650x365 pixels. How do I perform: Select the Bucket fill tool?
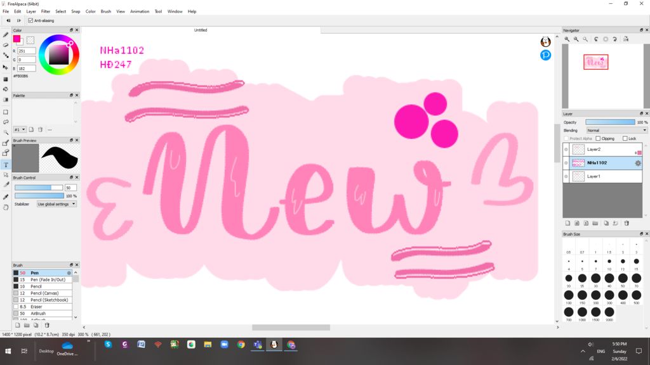click(x=6, y=89)
